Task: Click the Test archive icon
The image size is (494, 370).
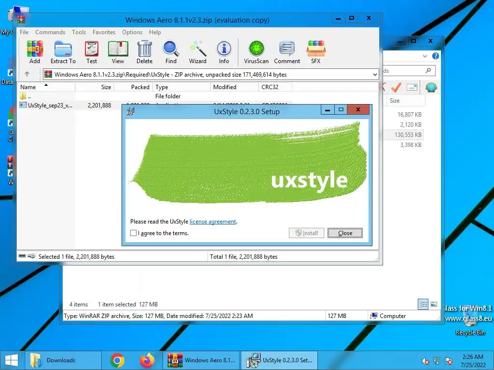Action: [92, 52]
